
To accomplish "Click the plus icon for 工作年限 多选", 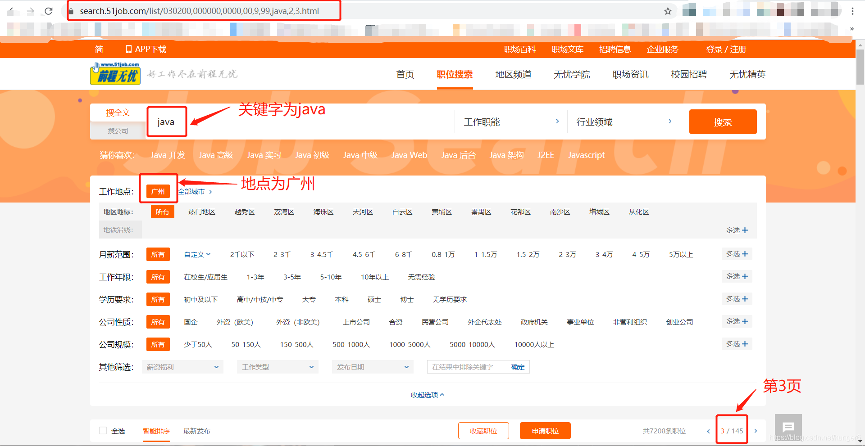I will 745,276.
